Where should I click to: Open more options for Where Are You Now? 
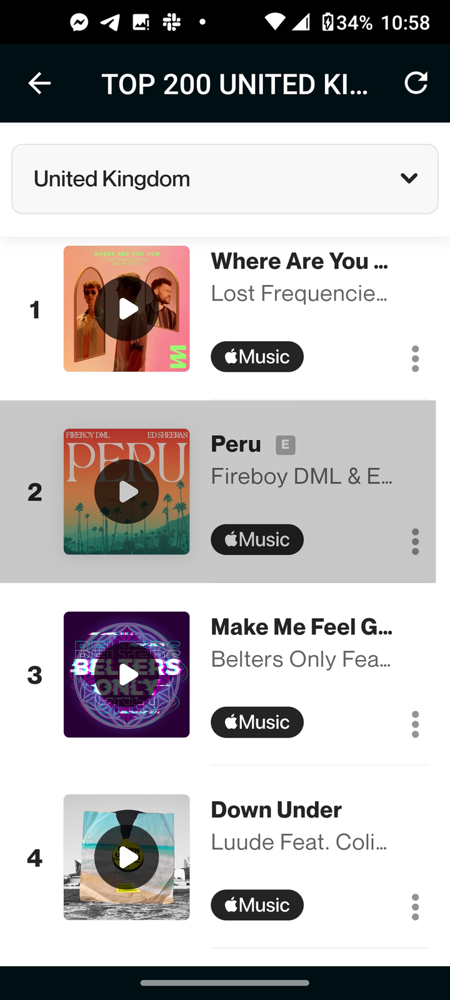(415, 359)
